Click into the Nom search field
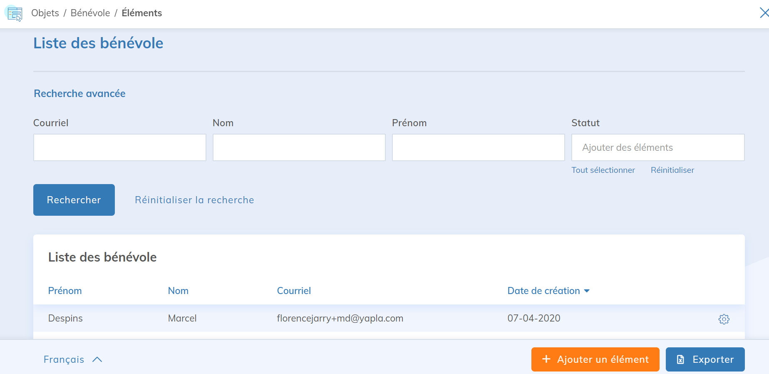 coord(299,147)
